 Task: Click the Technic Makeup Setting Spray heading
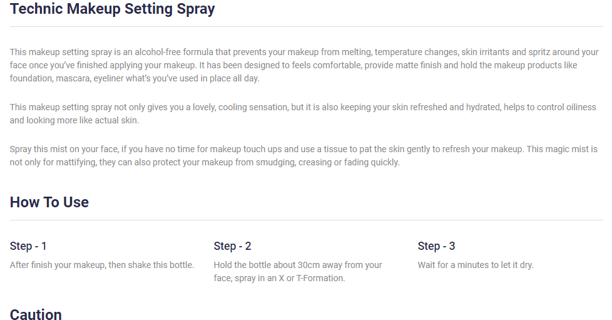click(x=112, y=9)
